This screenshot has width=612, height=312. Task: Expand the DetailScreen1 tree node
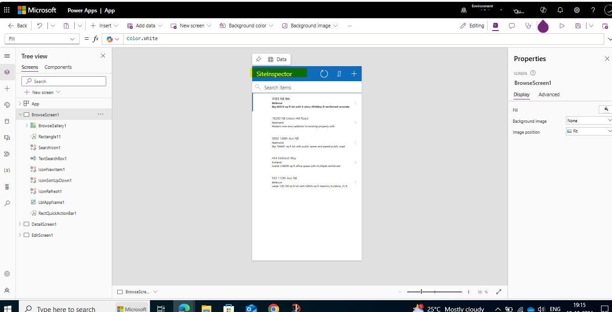click(20, 224)
